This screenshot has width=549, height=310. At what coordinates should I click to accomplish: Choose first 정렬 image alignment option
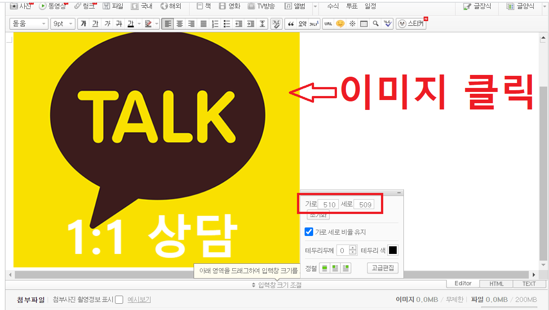[325, 268]
